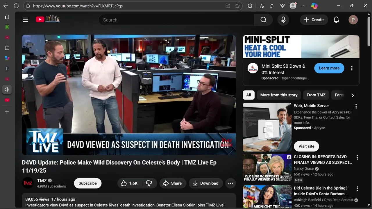Click the video title D4VD Update

pyautogui.click(x=119, y=166)
